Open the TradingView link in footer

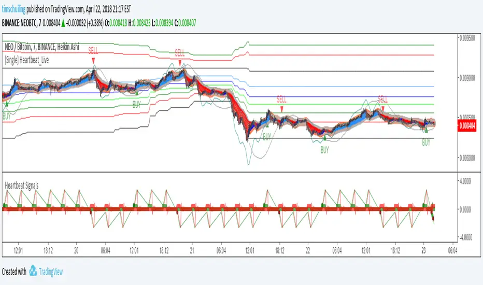tap(50, 272)
